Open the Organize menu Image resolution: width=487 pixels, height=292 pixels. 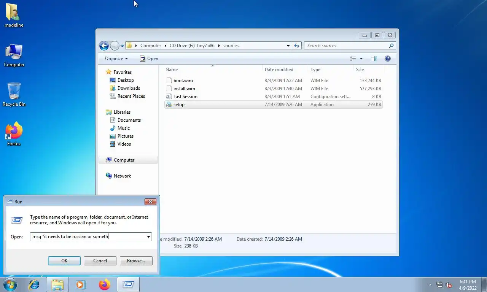coord(116,59)
